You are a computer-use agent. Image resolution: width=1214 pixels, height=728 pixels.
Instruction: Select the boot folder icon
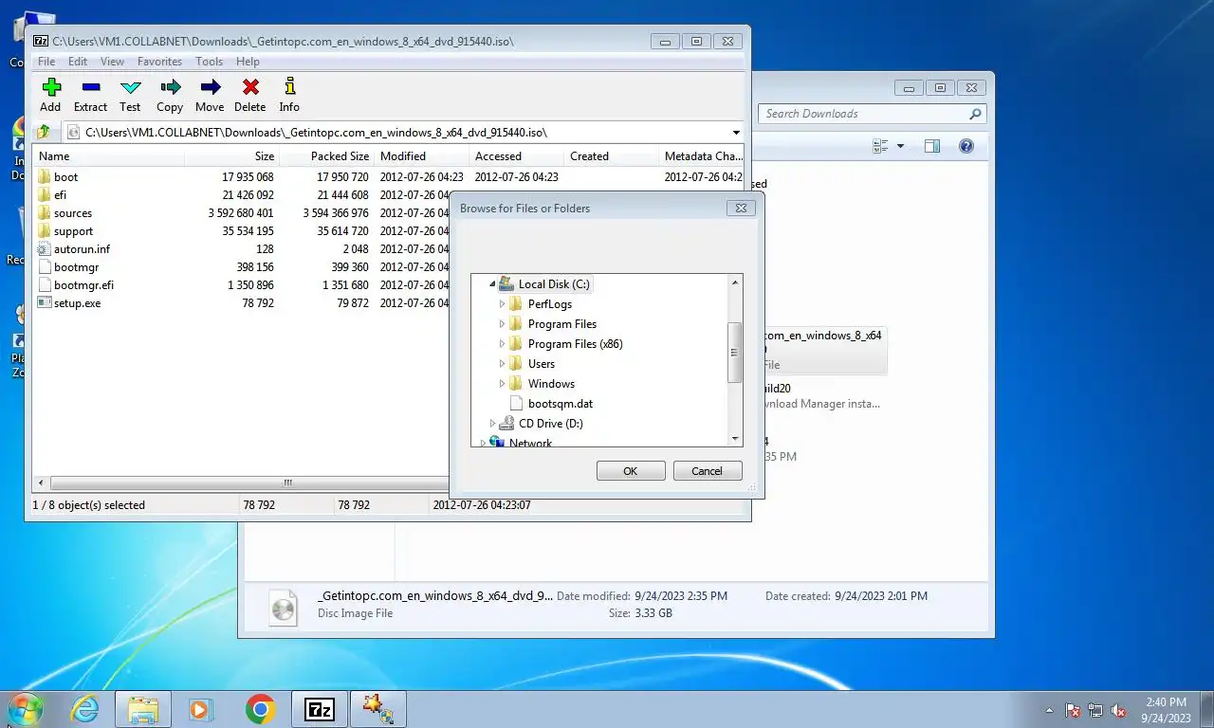coord(44,176)
